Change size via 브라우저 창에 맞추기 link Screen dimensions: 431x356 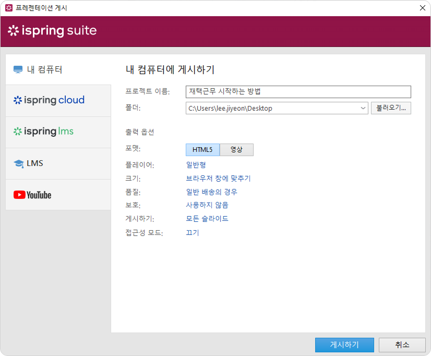pyautogui.click(x=218, y=179)
